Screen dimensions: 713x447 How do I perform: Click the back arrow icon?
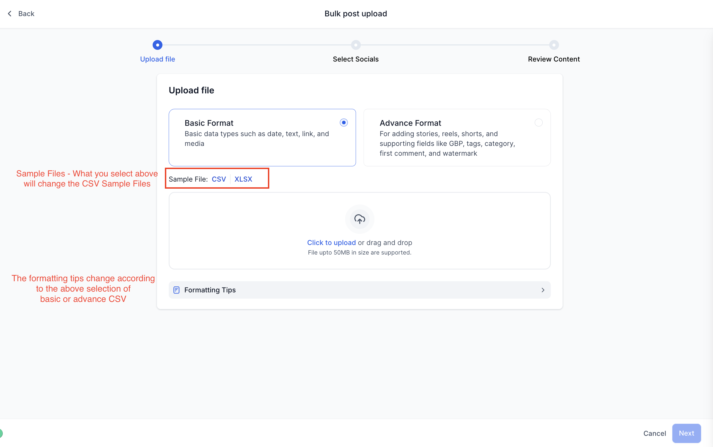[10, 14]
